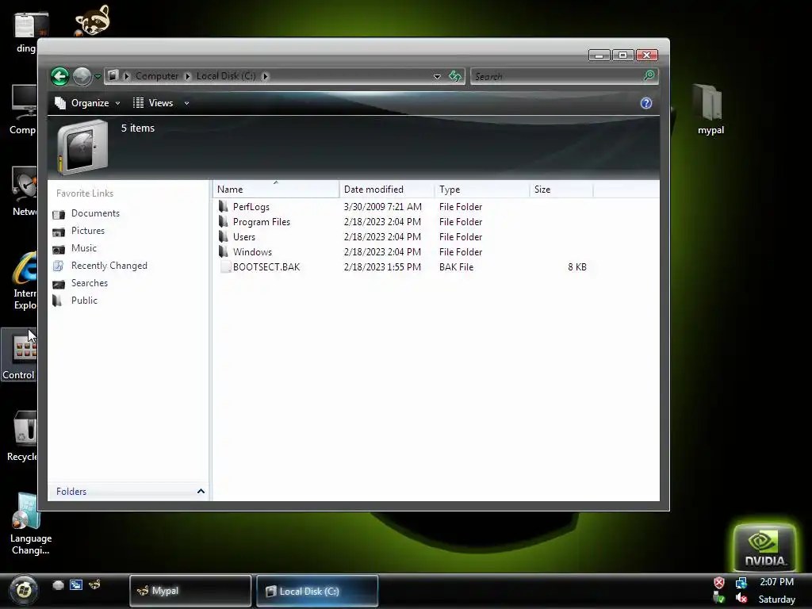This screenshot has width=812, height=609.
Task: Click Computer in the address breadcrumb
Action: click(x=156, y=76)
